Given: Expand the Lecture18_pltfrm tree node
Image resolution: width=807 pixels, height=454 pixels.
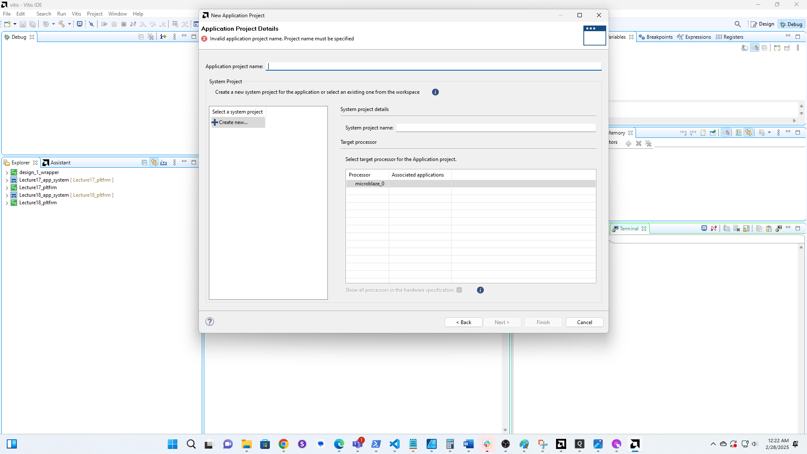Looking at the screenshot, I should pyautogui.click(x=7, y=203).
